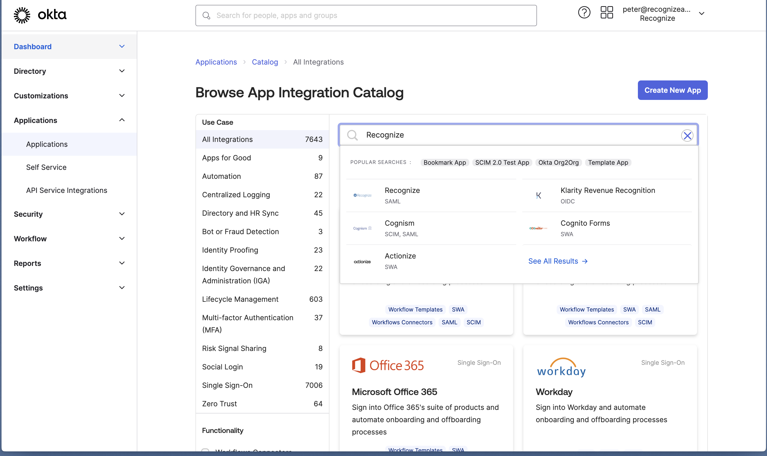Filter by Identity Proofing
This screenshot has height=456, width=767.
tap(262, 250)
